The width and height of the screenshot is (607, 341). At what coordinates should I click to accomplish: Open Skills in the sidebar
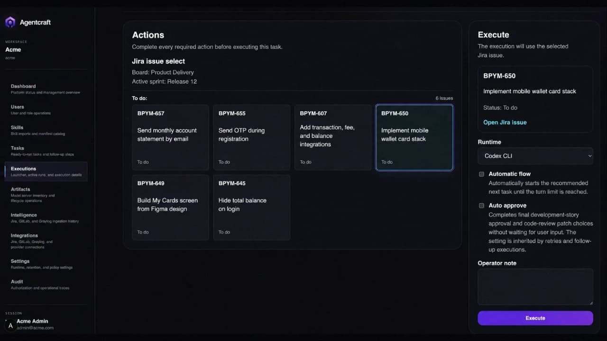click(x=46, y=130)
